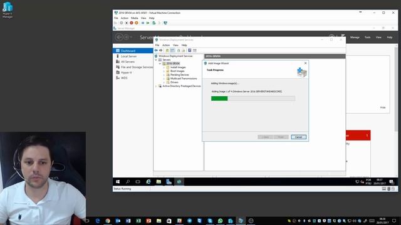Expand Active Directory Prestaged Devices node

(156, 86)
